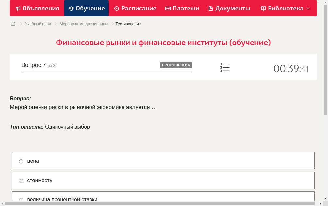
Task: Choose величина процентной ставки answer
Action: (21, 200)
